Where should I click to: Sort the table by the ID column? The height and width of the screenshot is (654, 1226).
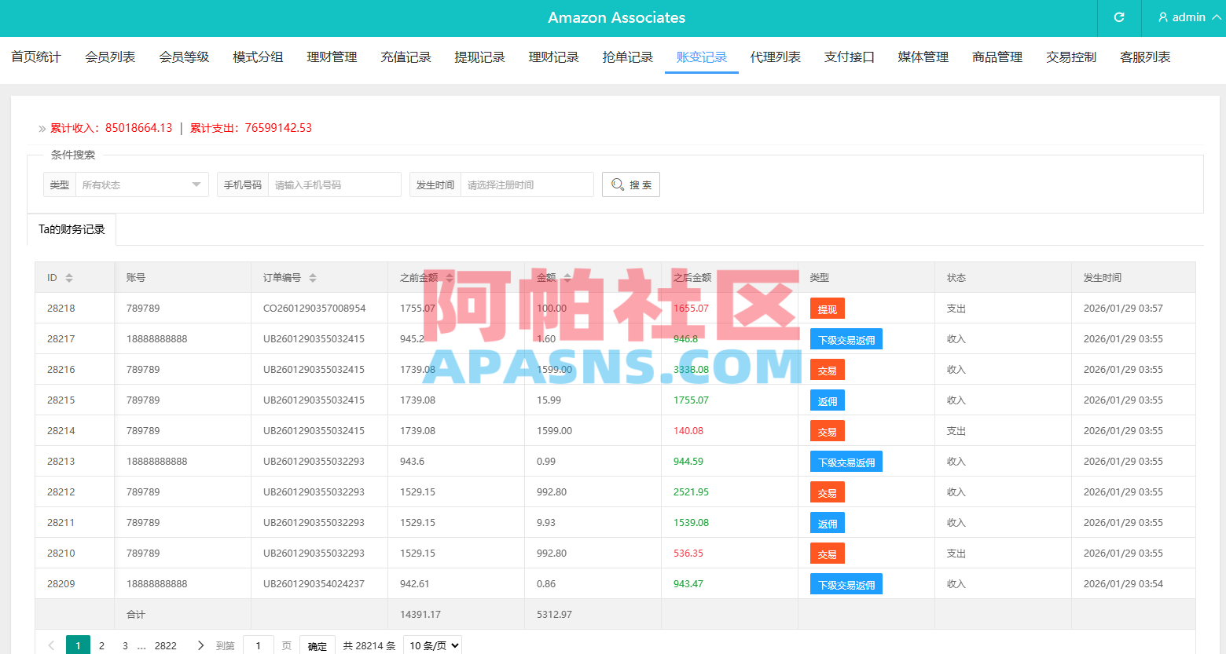tap(69, 278)
